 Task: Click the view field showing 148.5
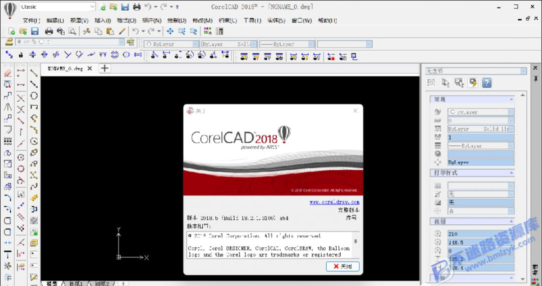click(x=481, y=242)
